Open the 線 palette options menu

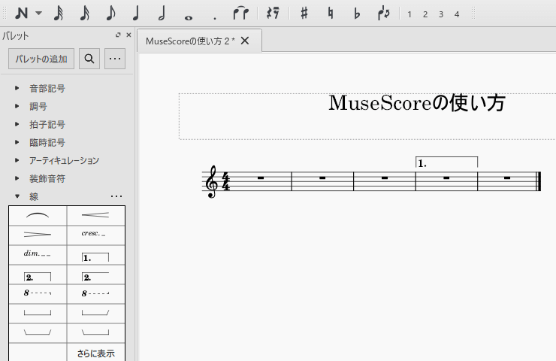pyautogui.click(x=116, y=196)
